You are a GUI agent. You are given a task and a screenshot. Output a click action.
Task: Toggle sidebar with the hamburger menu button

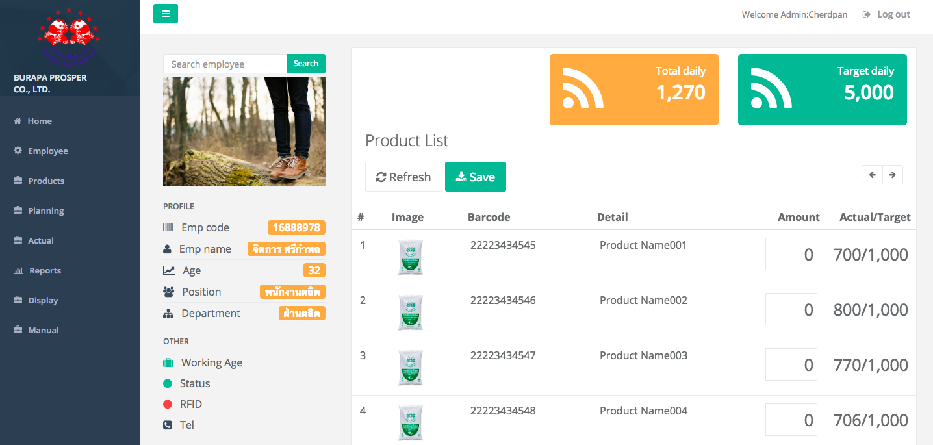(166, 14)
